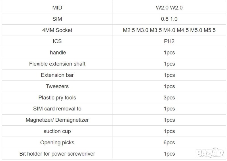Click the Tweezers row label

(x=57, y=86)
